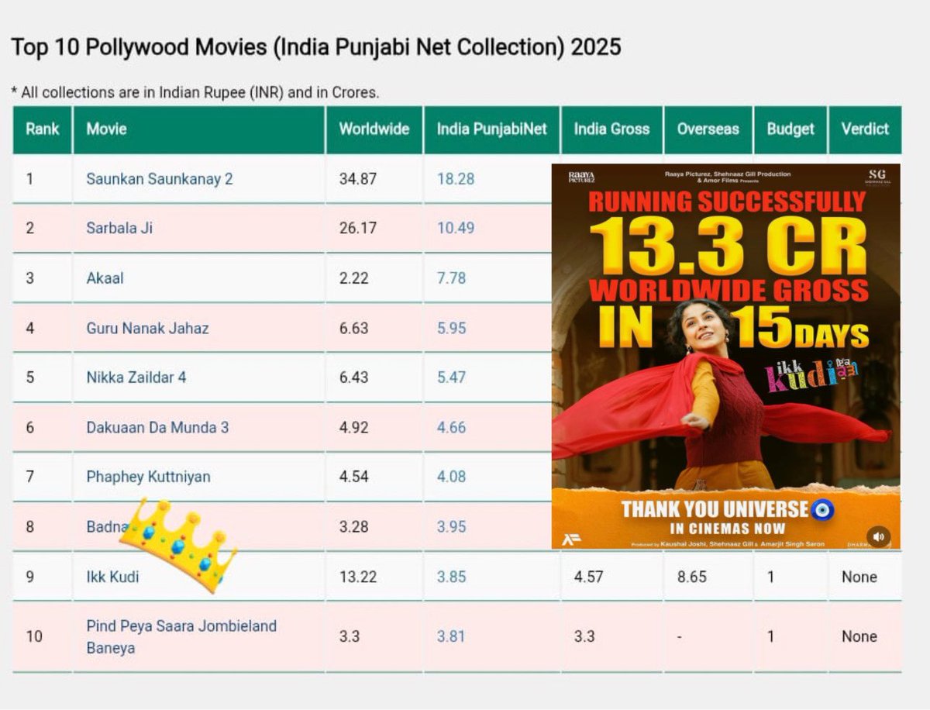Click Worldwide value 13.22
Screen dimensions: 930x710
click(358, 577)
